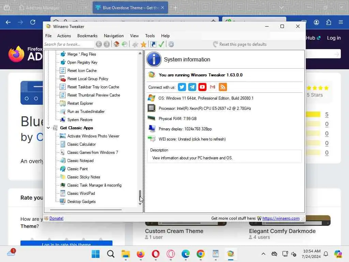Open Firefox from the Windows taskbar

point(140,254)
